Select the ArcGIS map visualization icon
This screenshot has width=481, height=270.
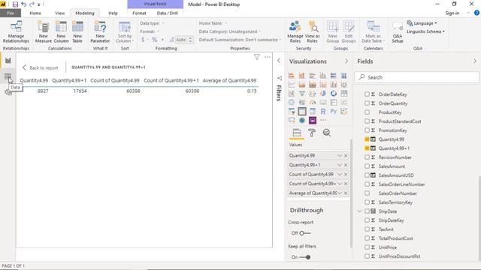point(302,120)
